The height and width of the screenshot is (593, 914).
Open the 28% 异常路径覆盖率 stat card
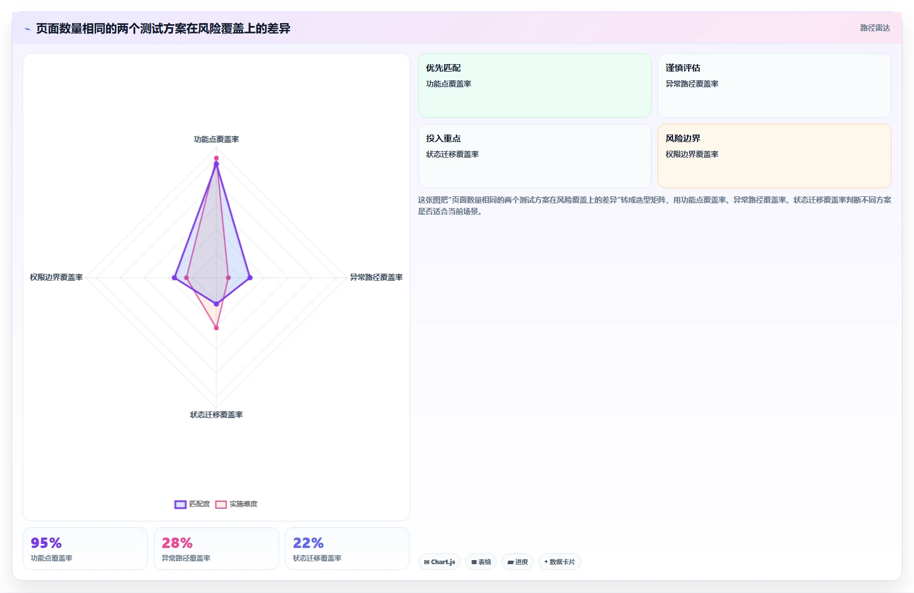click(216, 549)
